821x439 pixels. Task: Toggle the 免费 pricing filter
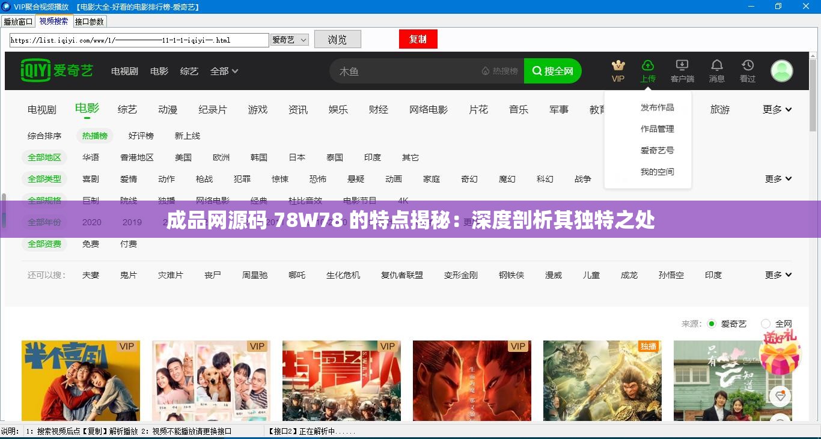tap(91, 244)
